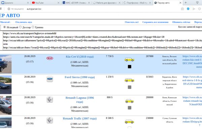
Task: Click the date 20.08.2019 in Kia row
Action: click(30, 56)
